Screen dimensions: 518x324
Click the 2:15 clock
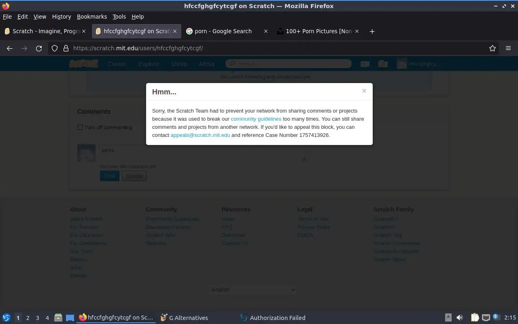click(510, 318)
